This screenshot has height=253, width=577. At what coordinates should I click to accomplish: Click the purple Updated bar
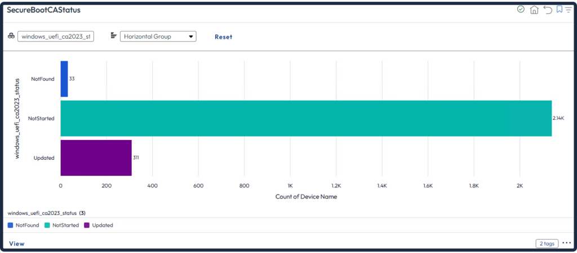point(96,157)
